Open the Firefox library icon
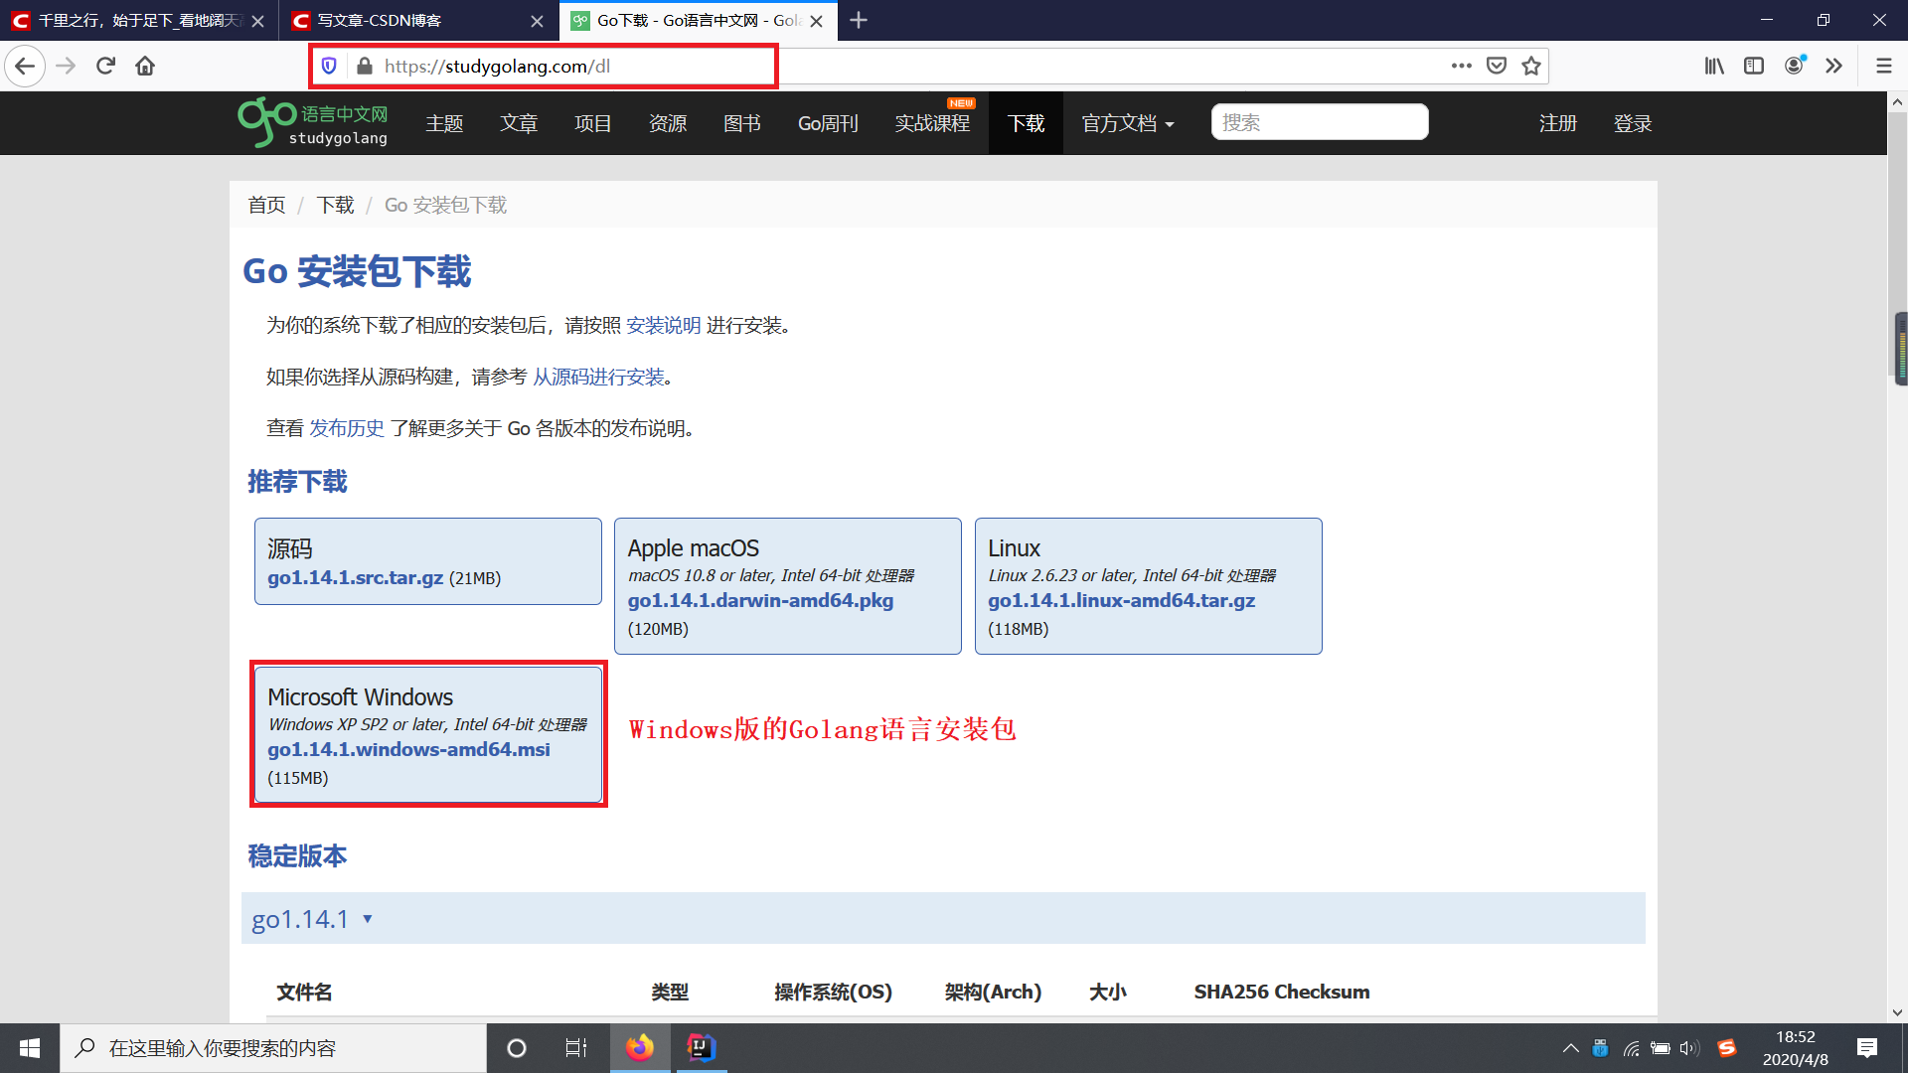Viewport: 1908px width, 1073px height. (1714, 66)
